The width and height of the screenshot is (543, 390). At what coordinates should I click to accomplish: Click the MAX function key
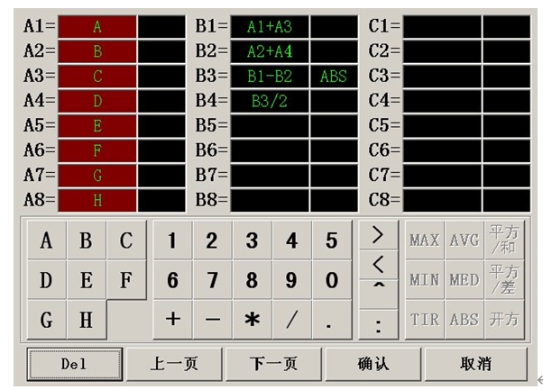[425, 240]
